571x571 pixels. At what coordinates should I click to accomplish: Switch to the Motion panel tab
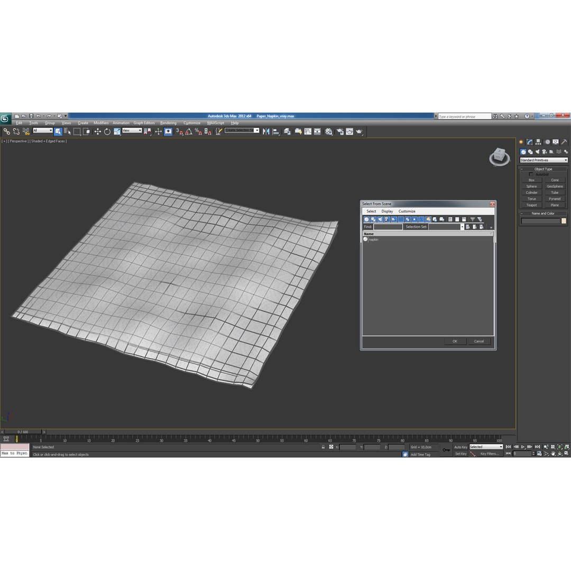[547, 142]
